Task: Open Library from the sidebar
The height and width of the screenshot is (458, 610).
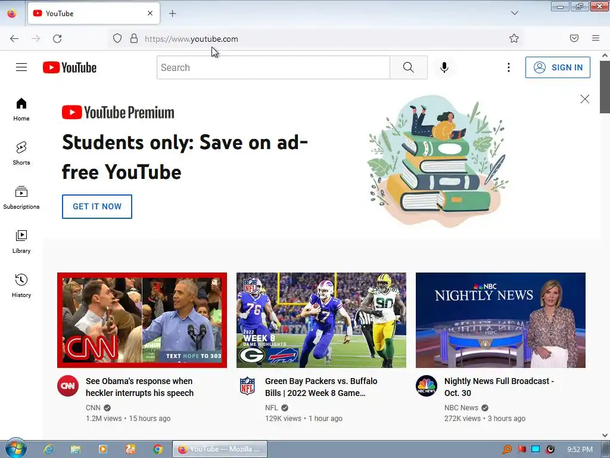Action: [21, 242]
